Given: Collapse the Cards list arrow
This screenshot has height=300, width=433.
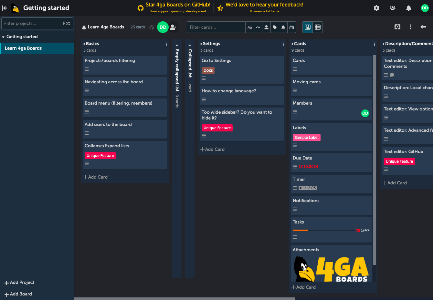Looking at the screenshot, I should pyautogui.click(x=292, y=44).
